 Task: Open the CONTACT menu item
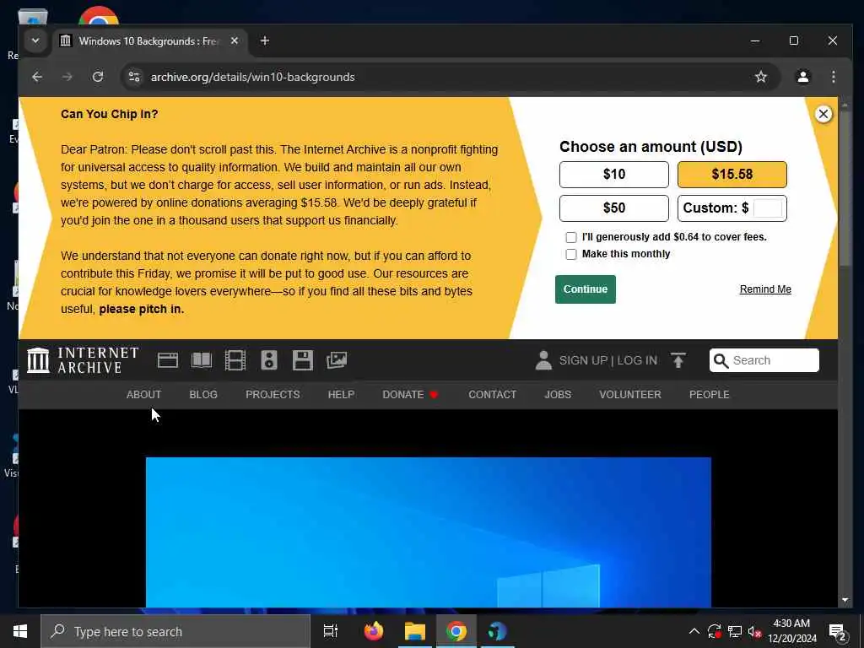492,395
